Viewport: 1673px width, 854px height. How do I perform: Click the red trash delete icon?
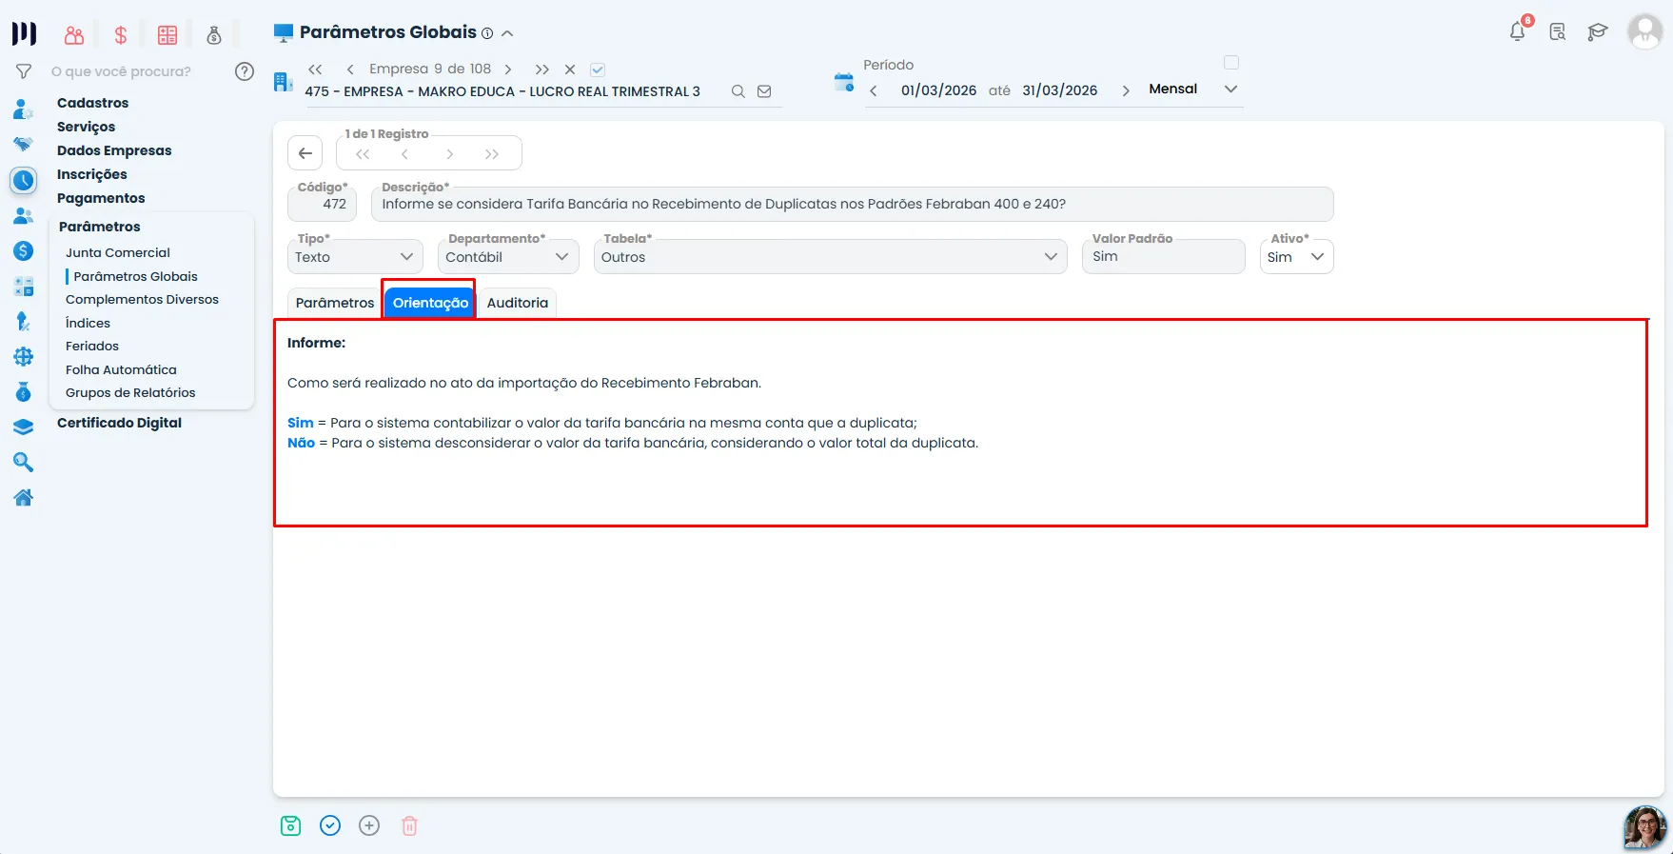pyautogui.click(x=409, y=825)
